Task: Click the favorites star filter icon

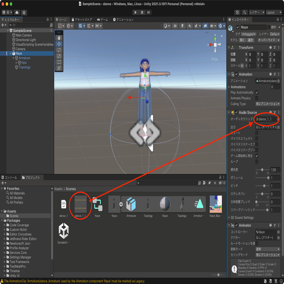Action: [x=215, y=183]
